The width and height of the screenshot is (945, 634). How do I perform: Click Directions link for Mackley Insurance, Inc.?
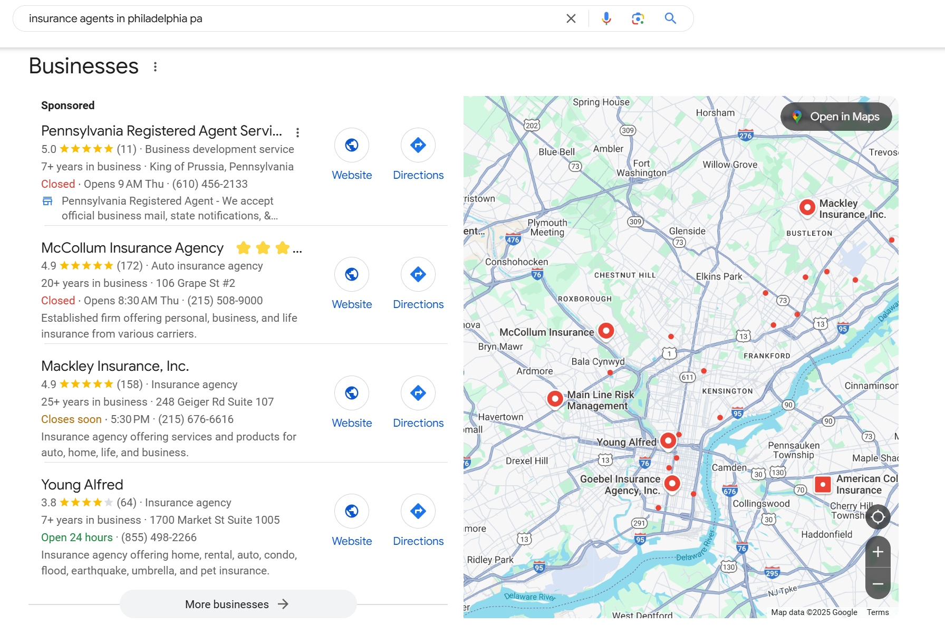[x=418, y=423]
